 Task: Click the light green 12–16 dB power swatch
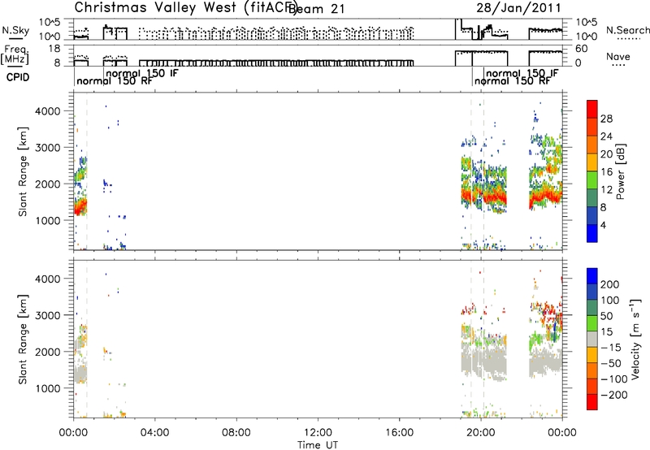(x=592, y=180)
